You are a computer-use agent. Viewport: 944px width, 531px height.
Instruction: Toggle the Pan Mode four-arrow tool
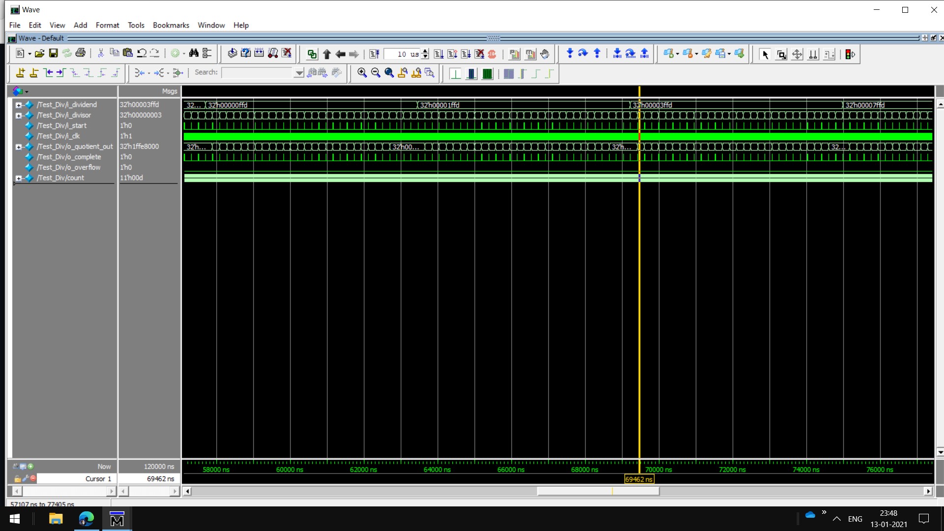tap(797, 55)
